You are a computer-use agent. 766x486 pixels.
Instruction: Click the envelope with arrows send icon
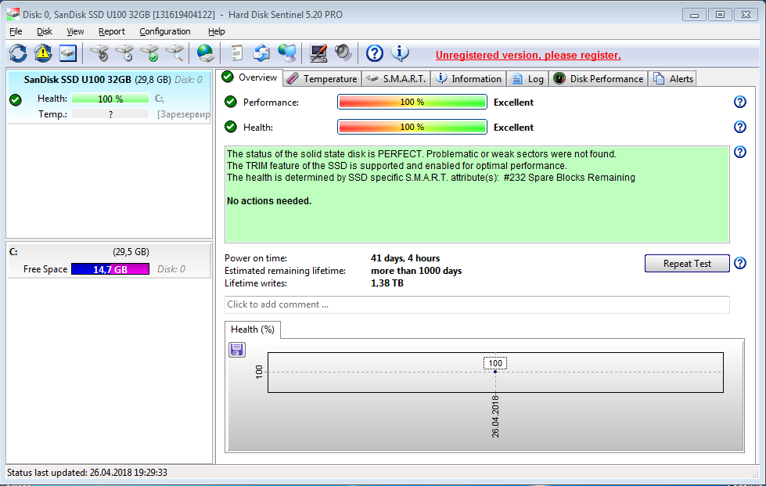pos(261,52)
